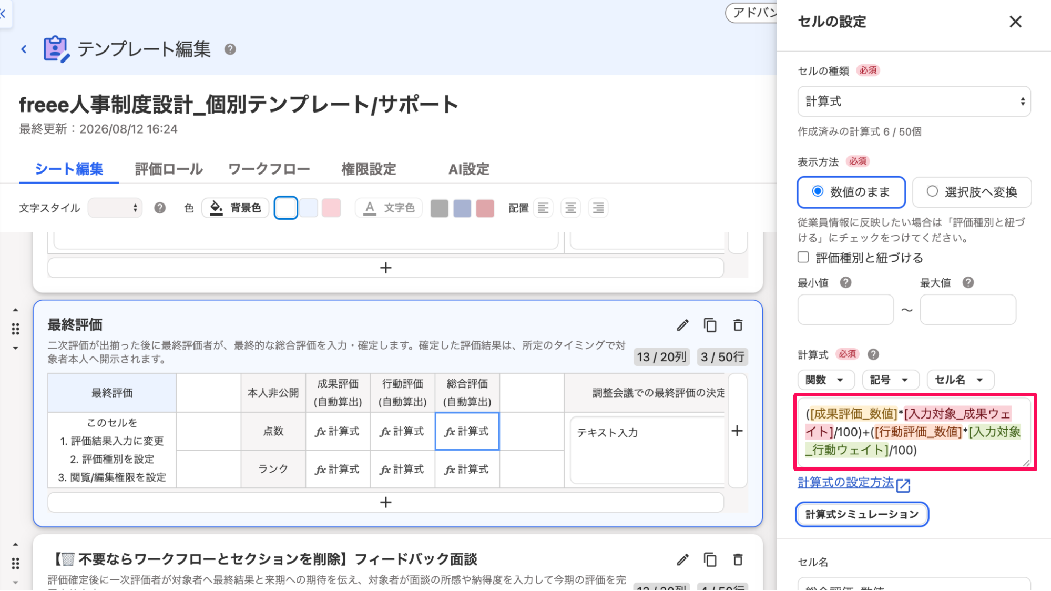Click the 文字色 text color button
This screenshot has width=1051, height=591.
pyautogui.click(x=389, y=208)
